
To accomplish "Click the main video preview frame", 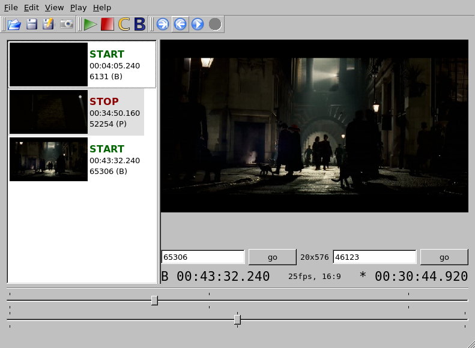I will [315, 126].
